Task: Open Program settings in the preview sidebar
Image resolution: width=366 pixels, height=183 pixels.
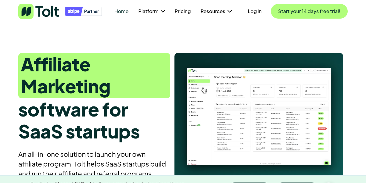Action: coord(197,101)
